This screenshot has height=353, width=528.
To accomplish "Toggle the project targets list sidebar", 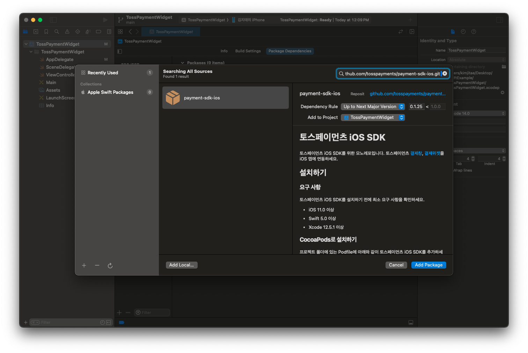I will click(120, 51).
